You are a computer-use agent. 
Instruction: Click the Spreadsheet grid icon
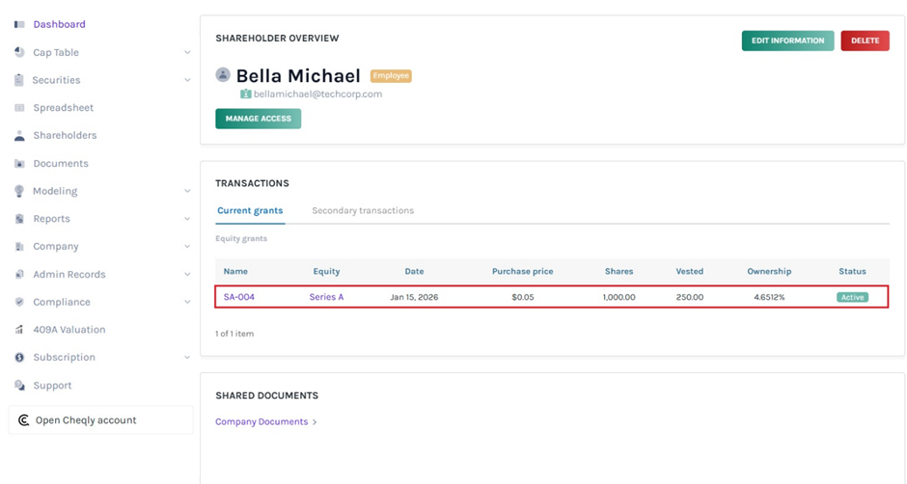19,108
